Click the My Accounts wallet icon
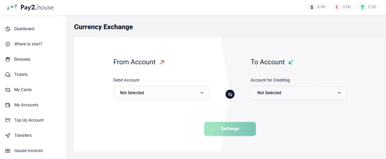 (x=8, y=105)
